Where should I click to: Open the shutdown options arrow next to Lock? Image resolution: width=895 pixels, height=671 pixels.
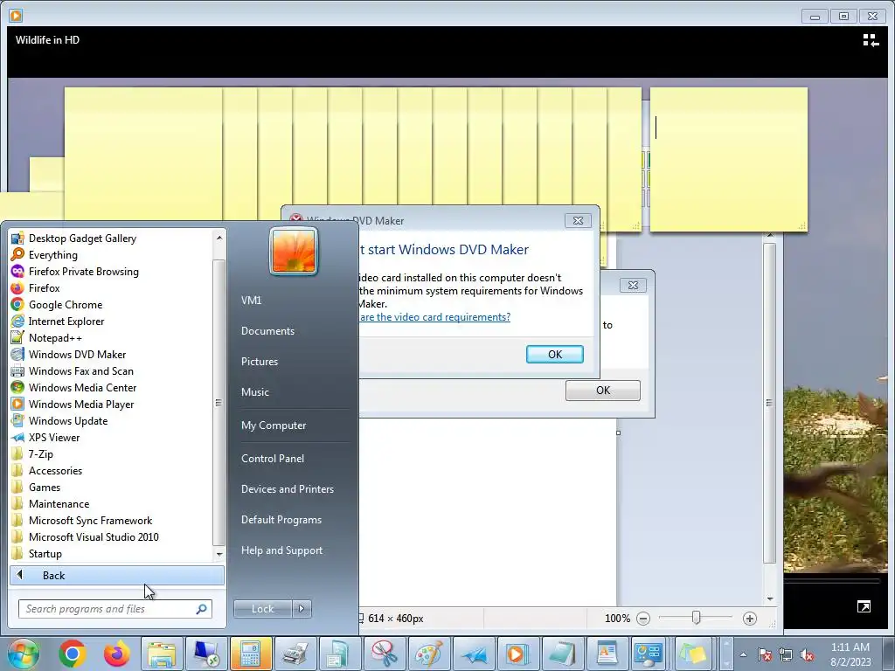pos(302,609)
